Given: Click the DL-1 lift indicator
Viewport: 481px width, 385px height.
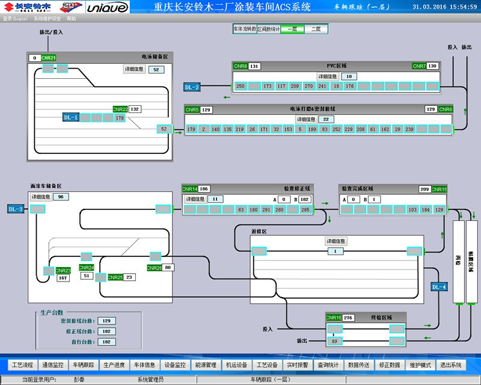Looking at the screenshot, I should (70, 118).
